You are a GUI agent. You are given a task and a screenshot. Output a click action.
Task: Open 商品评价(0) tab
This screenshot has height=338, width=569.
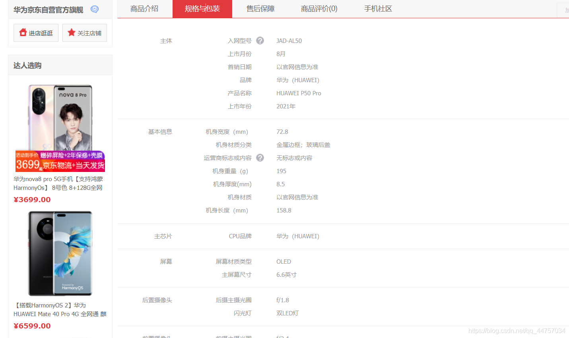319,9
